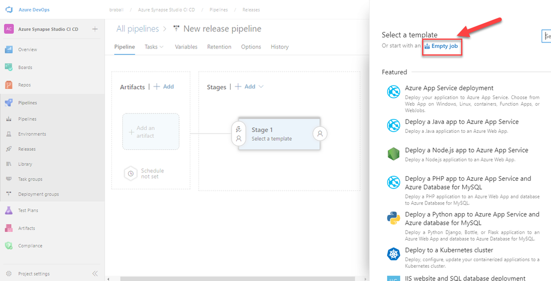The image size is (551, 281).
Task: Click the Pipelines sub-item icon
Action: (9, 119)
